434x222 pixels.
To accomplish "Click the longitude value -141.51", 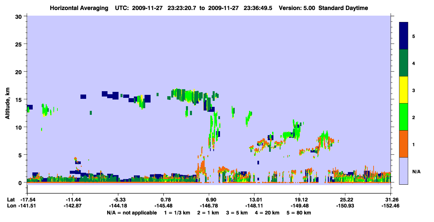I will (27, 206).
